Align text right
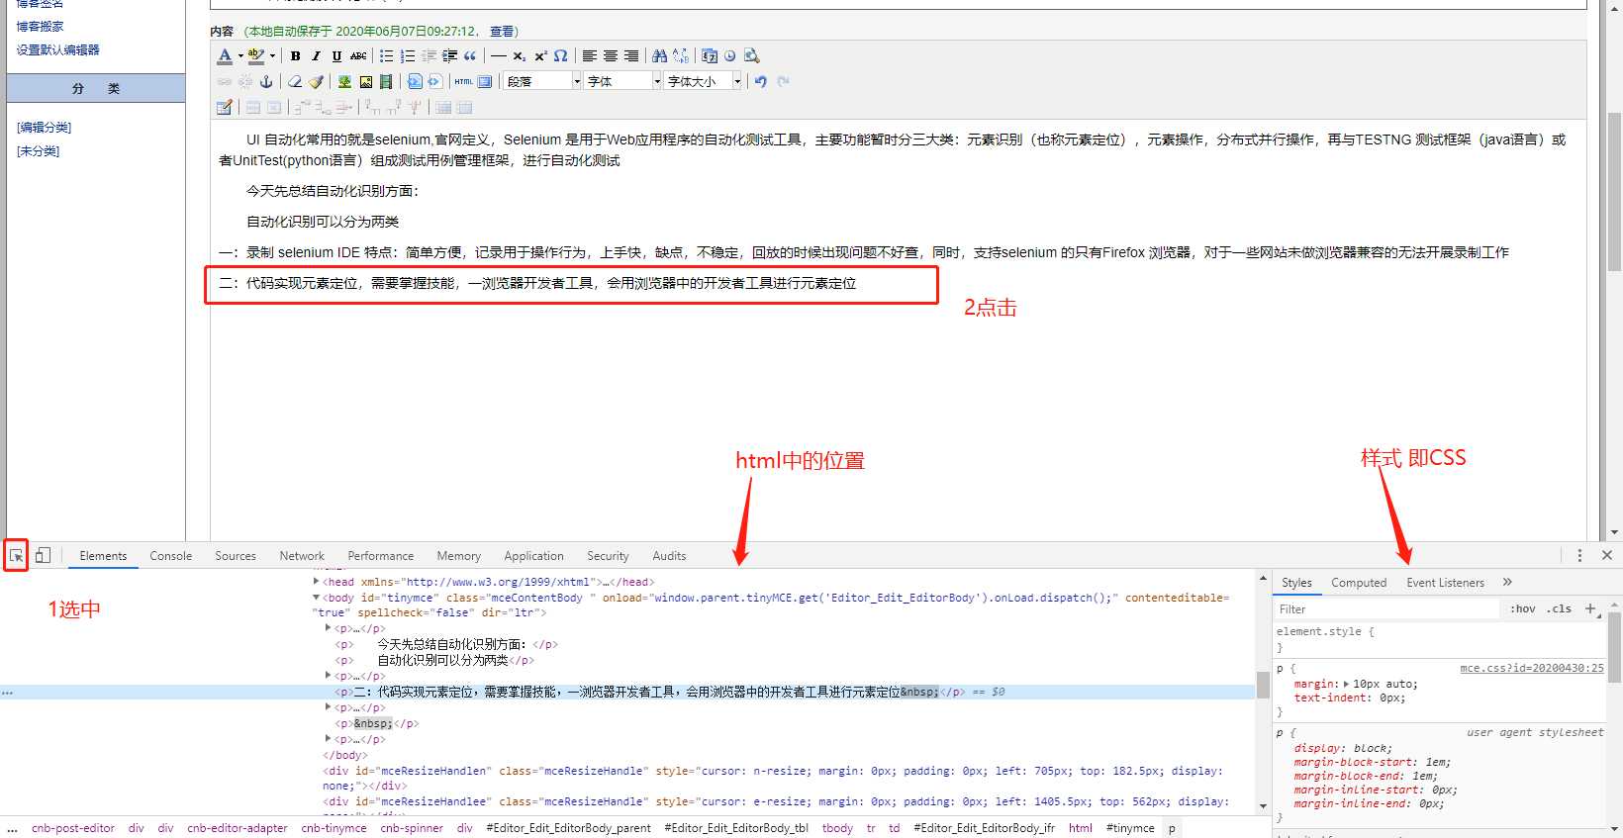This screenshot has width=1623, height=838. coord(631,56)
